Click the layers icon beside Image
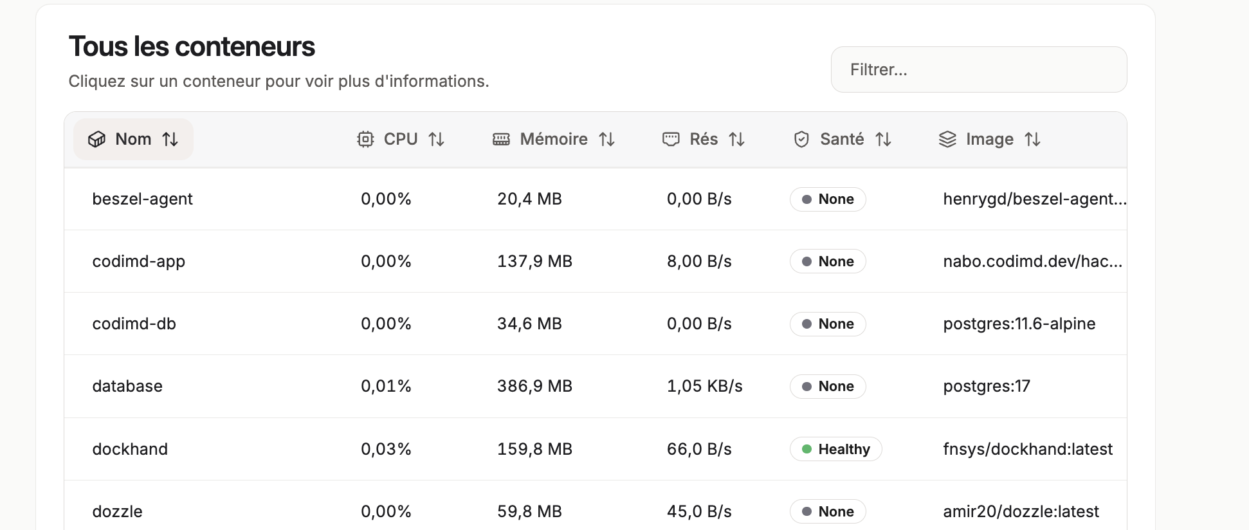1249x530 pixels. click(x=947, y=139)
